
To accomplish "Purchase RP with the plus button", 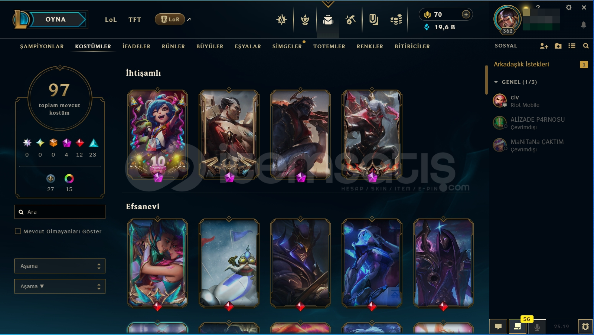I will click(x=466, y=14).
